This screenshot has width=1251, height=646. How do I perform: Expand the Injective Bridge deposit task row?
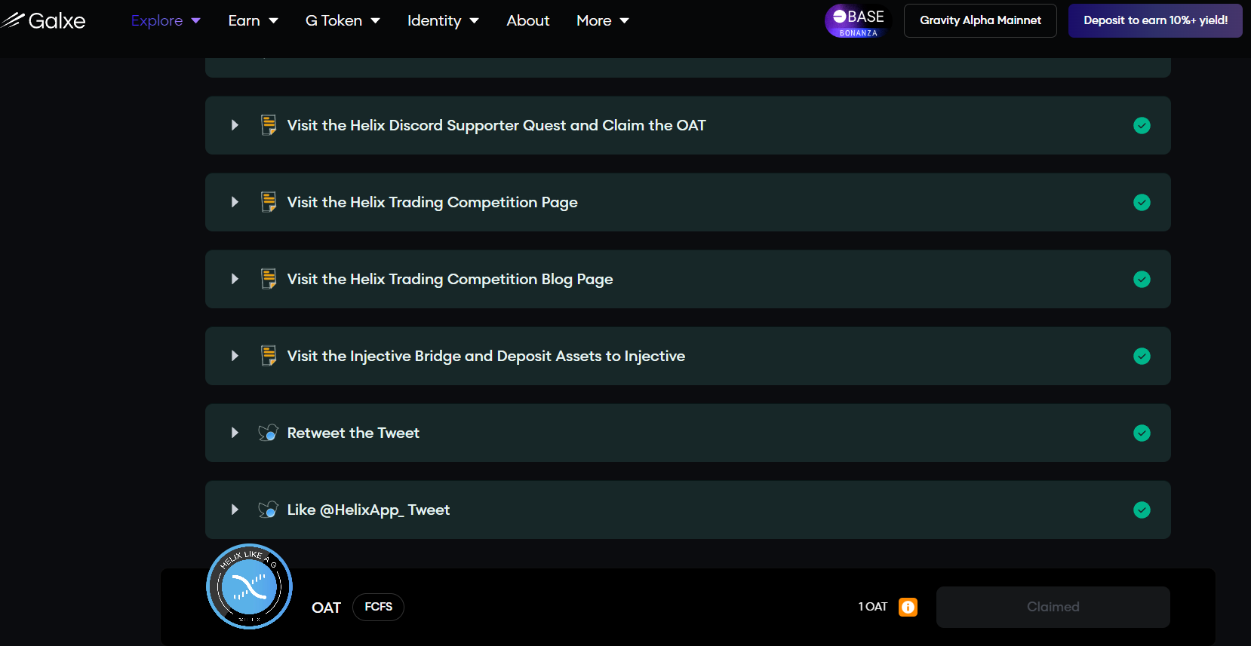pos(235,356)
